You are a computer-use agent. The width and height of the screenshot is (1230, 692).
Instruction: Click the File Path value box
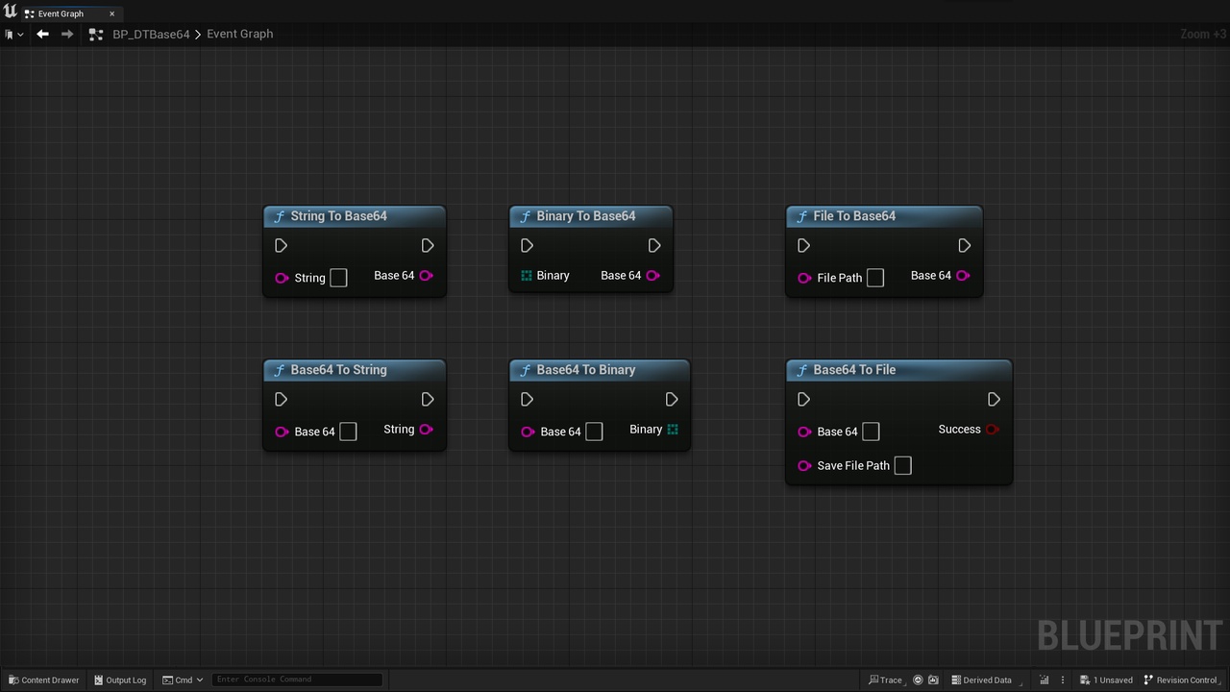point(874,278)
